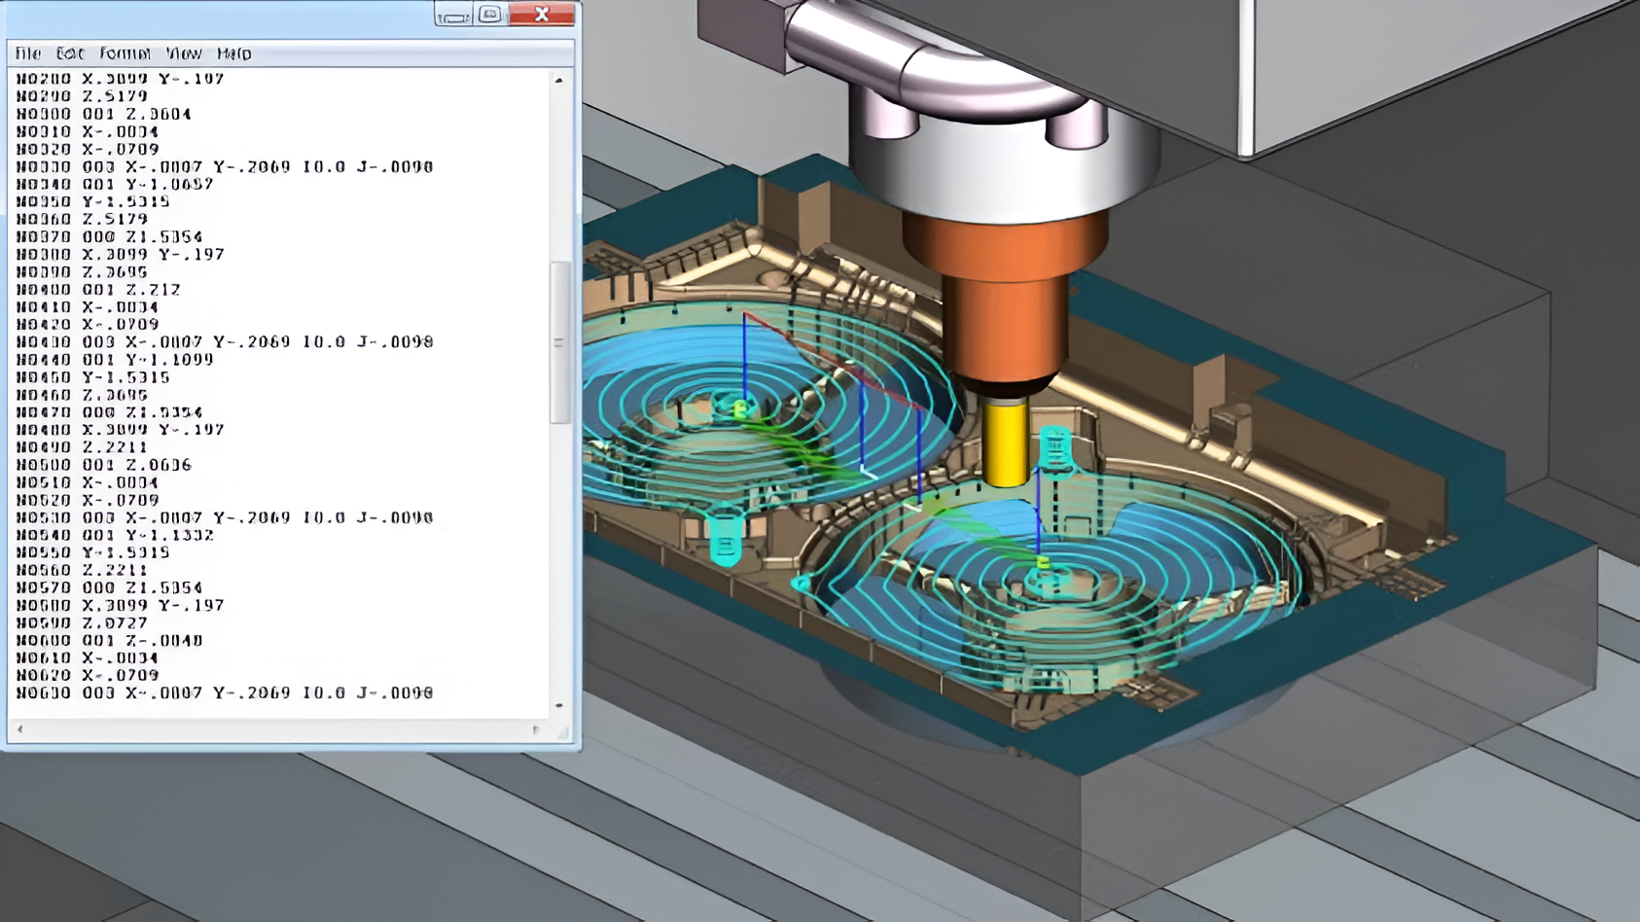
Task: Click the horizontal scrollbar left arrow
Action: [19, 729]
